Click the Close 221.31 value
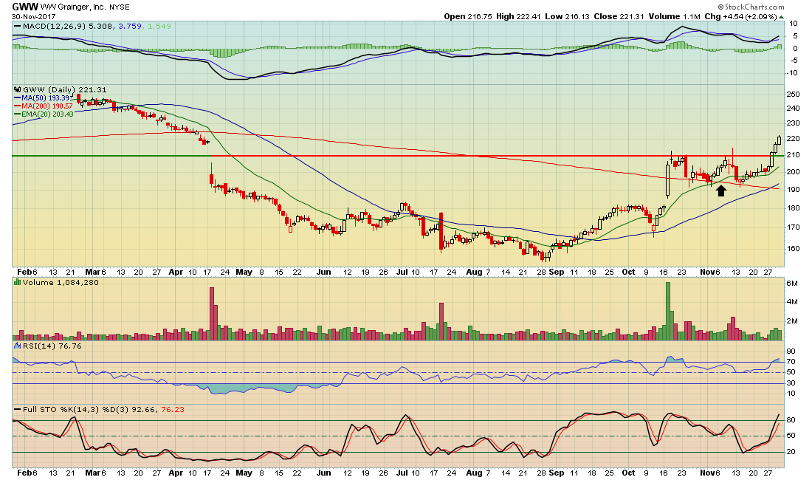The image size is (812, 480). coord(619,16)
